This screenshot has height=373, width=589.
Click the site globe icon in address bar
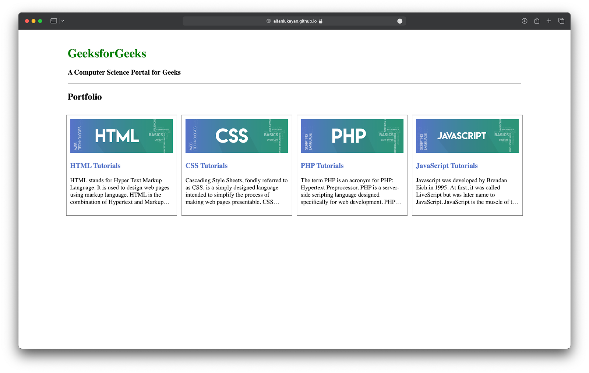coord(269,21)
